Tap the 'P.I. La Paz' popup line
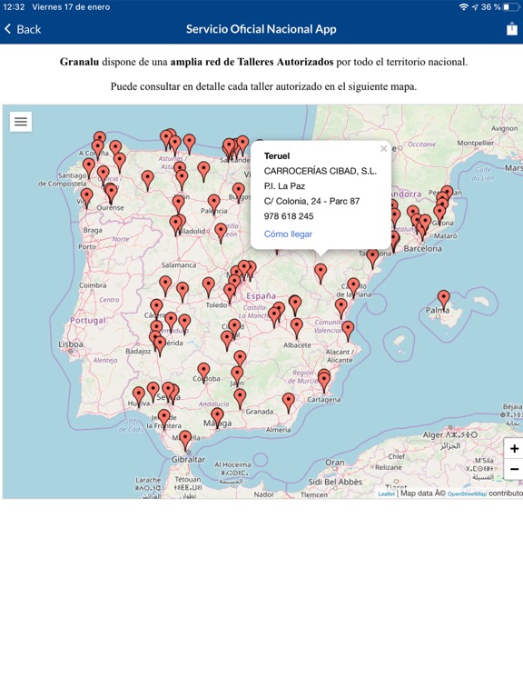Image resolution: width=523 pixels, height=698 pixels. [284, 186]
